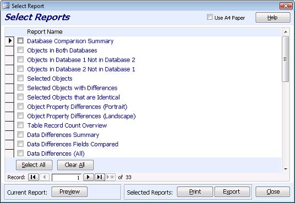295x203 pixels.
Task: Tick the Data Differences Summary checkbox
Action: (20, 135)
